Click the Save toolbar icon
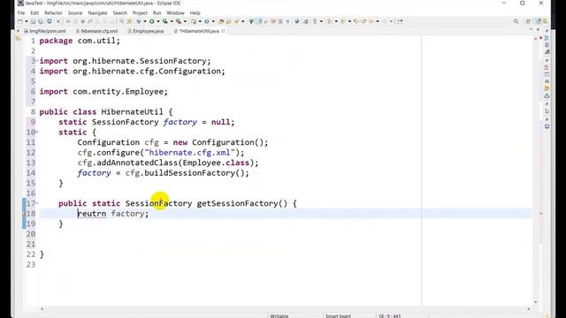The image size is (566, 318). pyautogui.click(x=33, y=21)
